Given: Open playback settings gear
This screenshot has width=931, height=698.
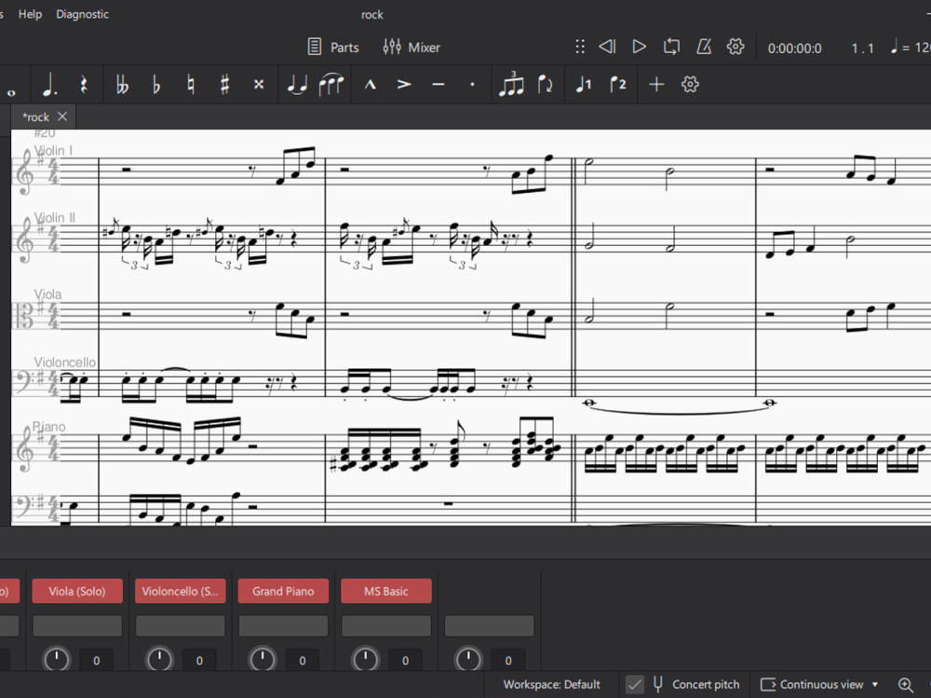Looking at the screenshot, I should (x=735, y=47).
